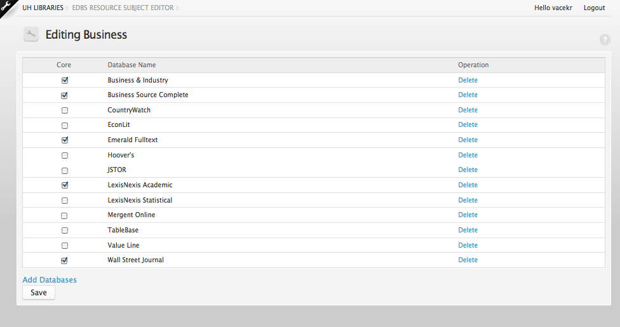
Task: Tick Core checkbox for LexisNexis Statistical
Action: [64, 201]
